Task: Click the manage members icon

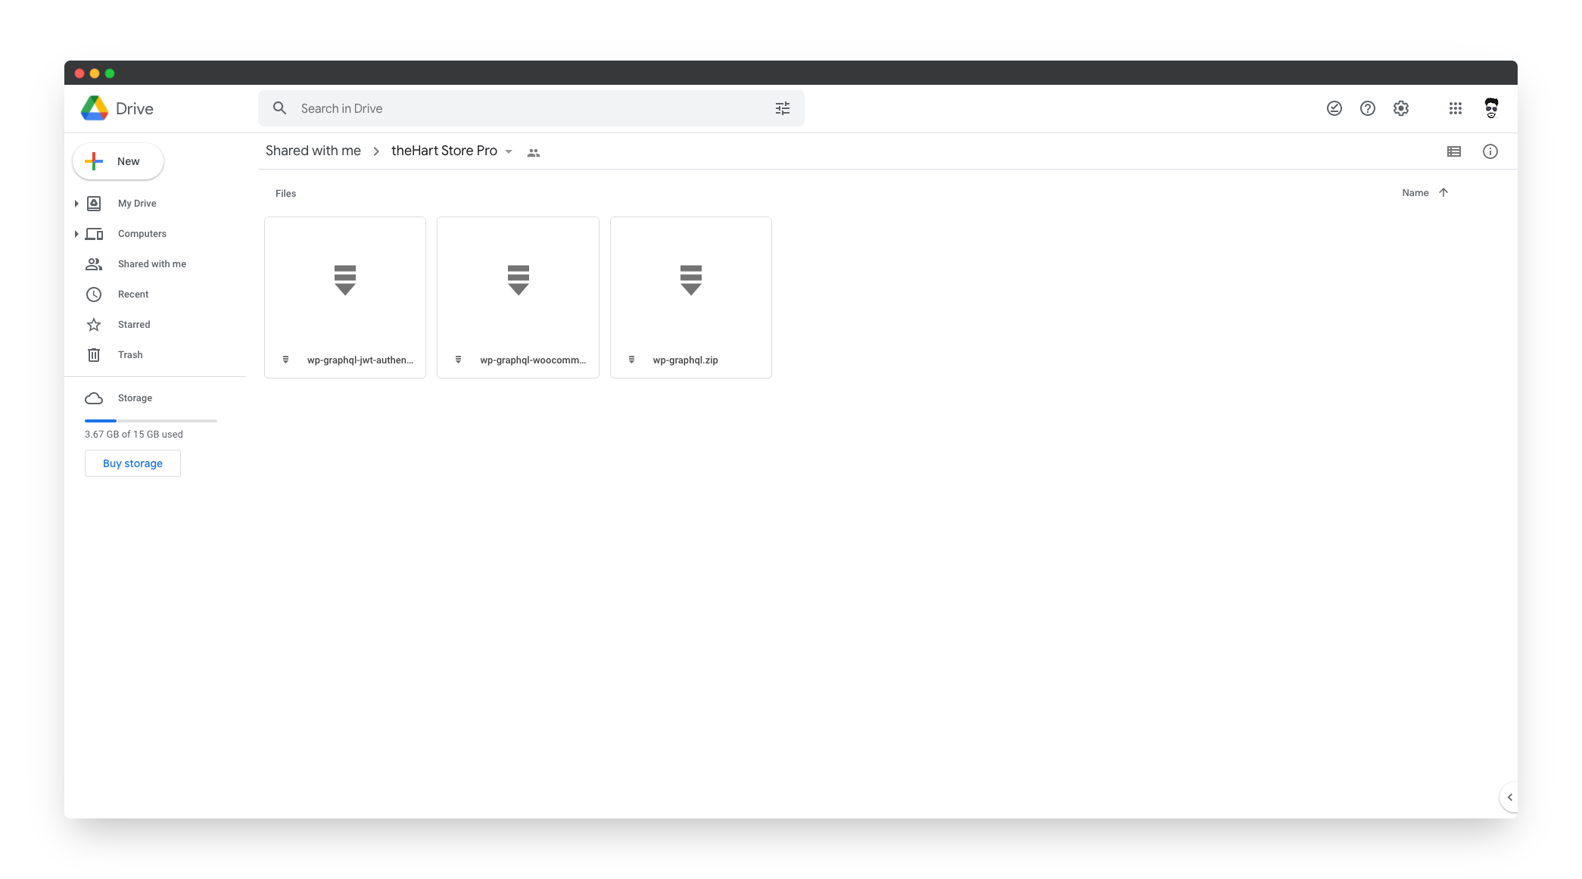Action: tap(534, 151)
